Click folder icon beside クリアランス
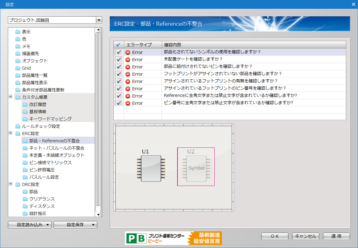This screenshot has height=248, width=358. point(25,199)
